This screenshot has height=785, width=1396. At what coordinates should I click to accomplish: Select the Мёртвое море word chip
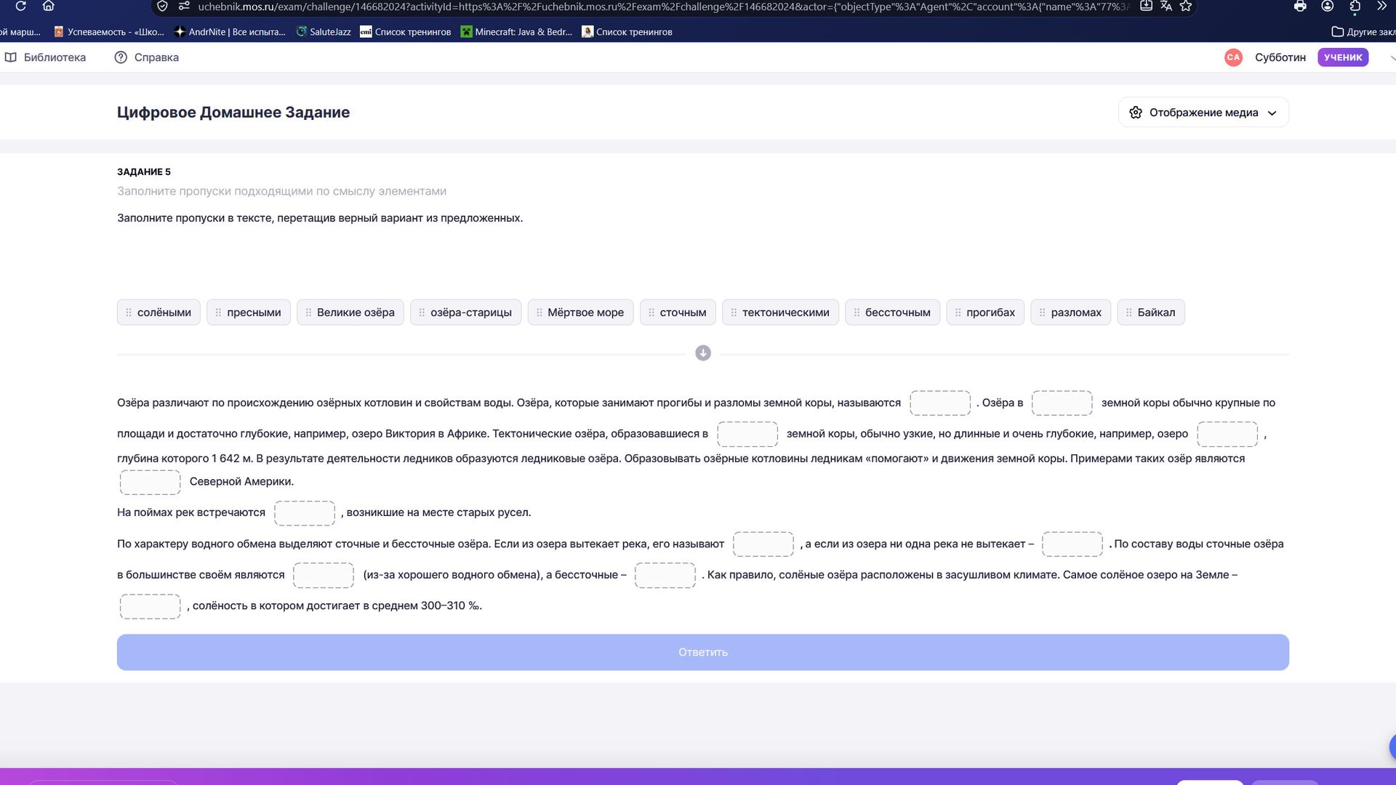click(x=580, y=313)
